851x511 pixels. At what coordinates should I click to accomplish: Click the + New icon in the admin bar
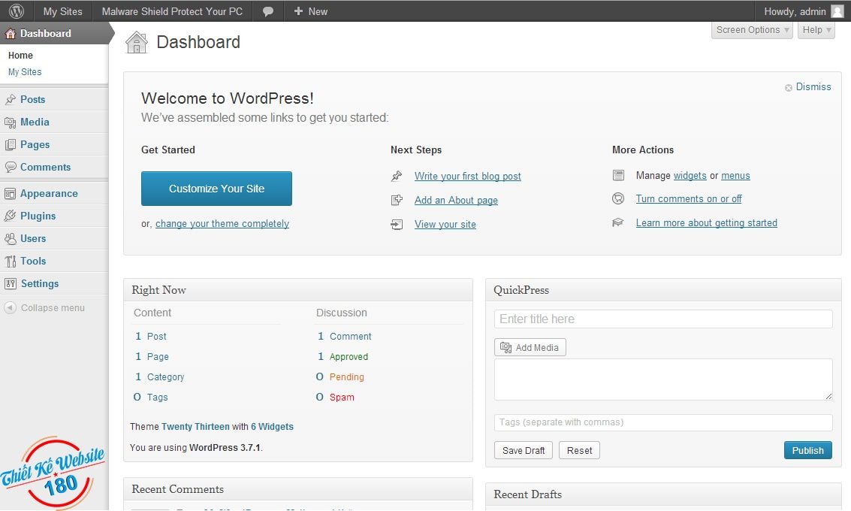(x=297, y=11)
